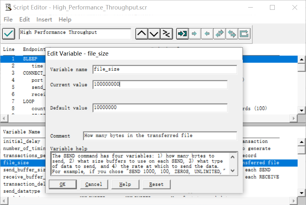Click the script name field High Performance Throughput
The width and height of the screenshot is (306, 205).
75,34
